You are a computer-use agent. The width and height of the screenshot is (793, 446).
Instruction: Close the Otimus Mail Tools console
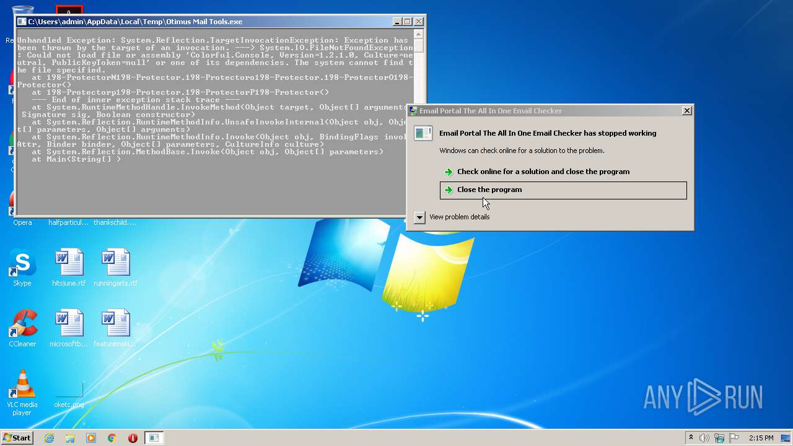tap(419, 22)
